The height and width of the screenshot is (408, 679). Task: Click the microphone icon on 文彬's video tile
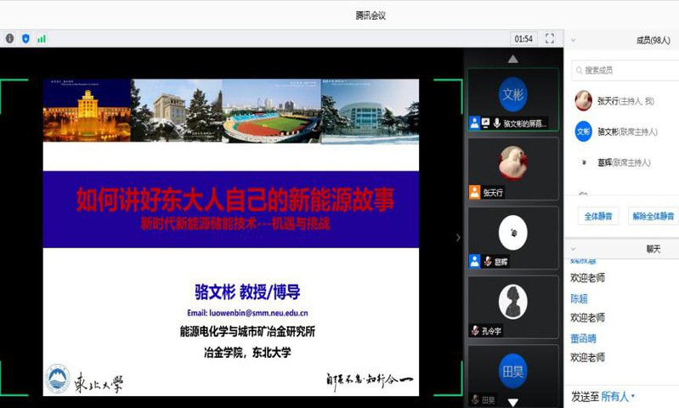coord(496,123)
